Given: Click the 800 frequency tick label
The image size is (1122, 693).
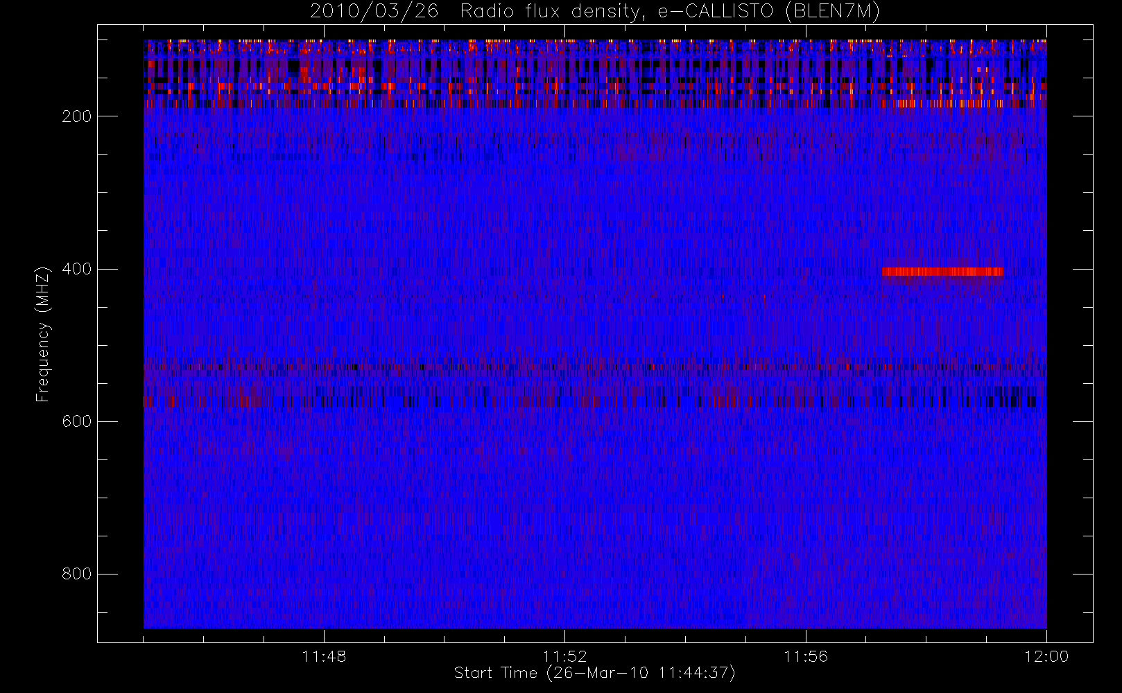Looking at the screenshot, I should 77,574.
